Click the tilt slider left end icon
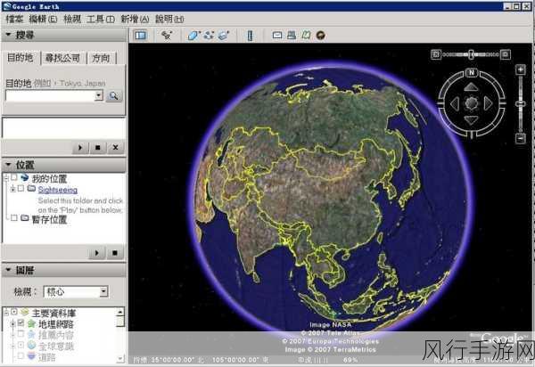Image resolution: width=535 pixels, height=367 pixels. click(436, 54)
